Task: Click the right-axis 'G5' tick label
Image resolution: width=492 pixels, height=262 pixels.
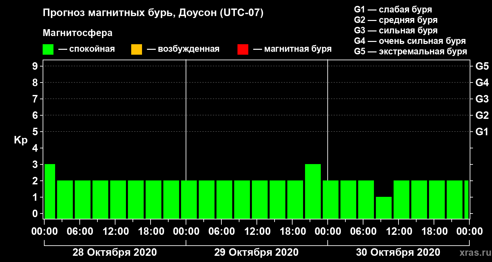Action: [x=482, y=66]
